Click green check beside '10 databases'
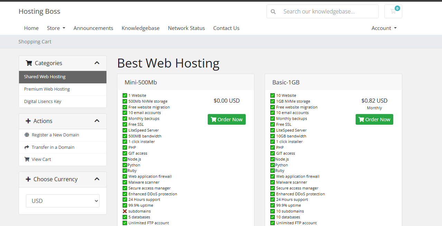 click(272, 217)
